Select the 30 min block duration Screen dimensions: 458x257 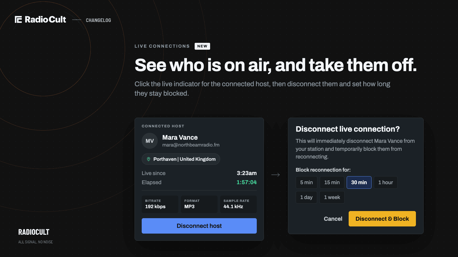[359, 182]
